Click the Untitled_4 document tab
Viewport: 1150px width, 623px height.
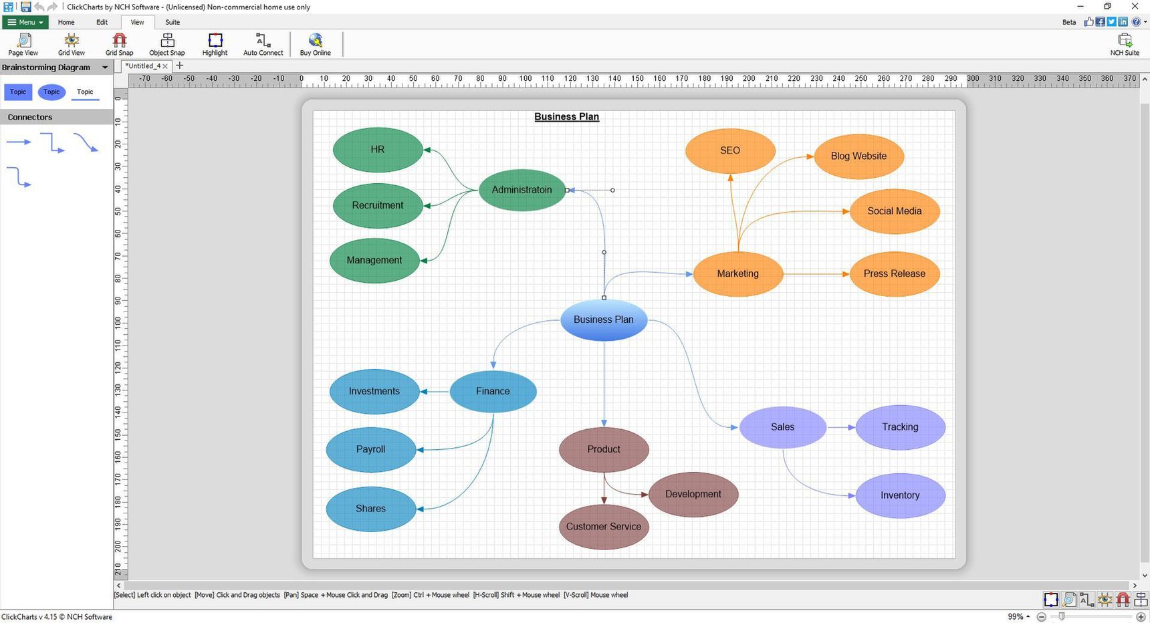point(142,66)
